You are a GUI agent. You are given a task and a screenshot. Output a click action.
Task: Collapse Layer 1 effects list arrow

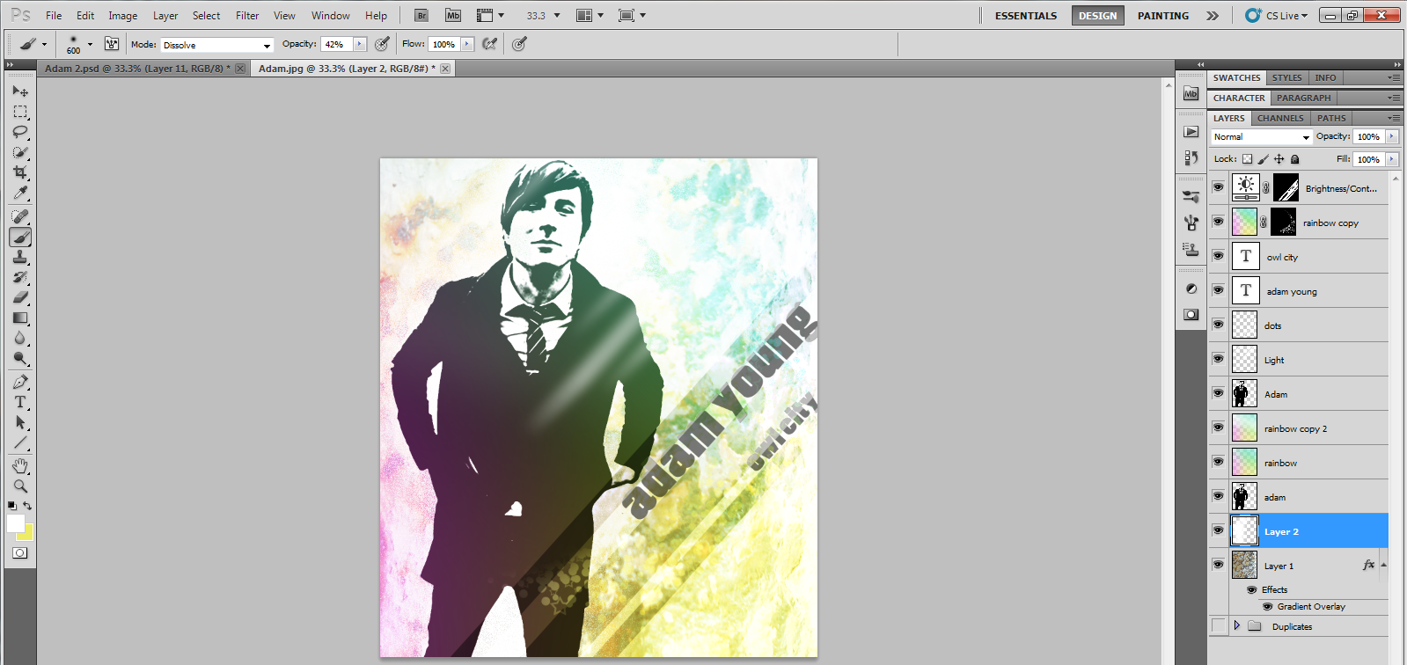(1383, 565)
